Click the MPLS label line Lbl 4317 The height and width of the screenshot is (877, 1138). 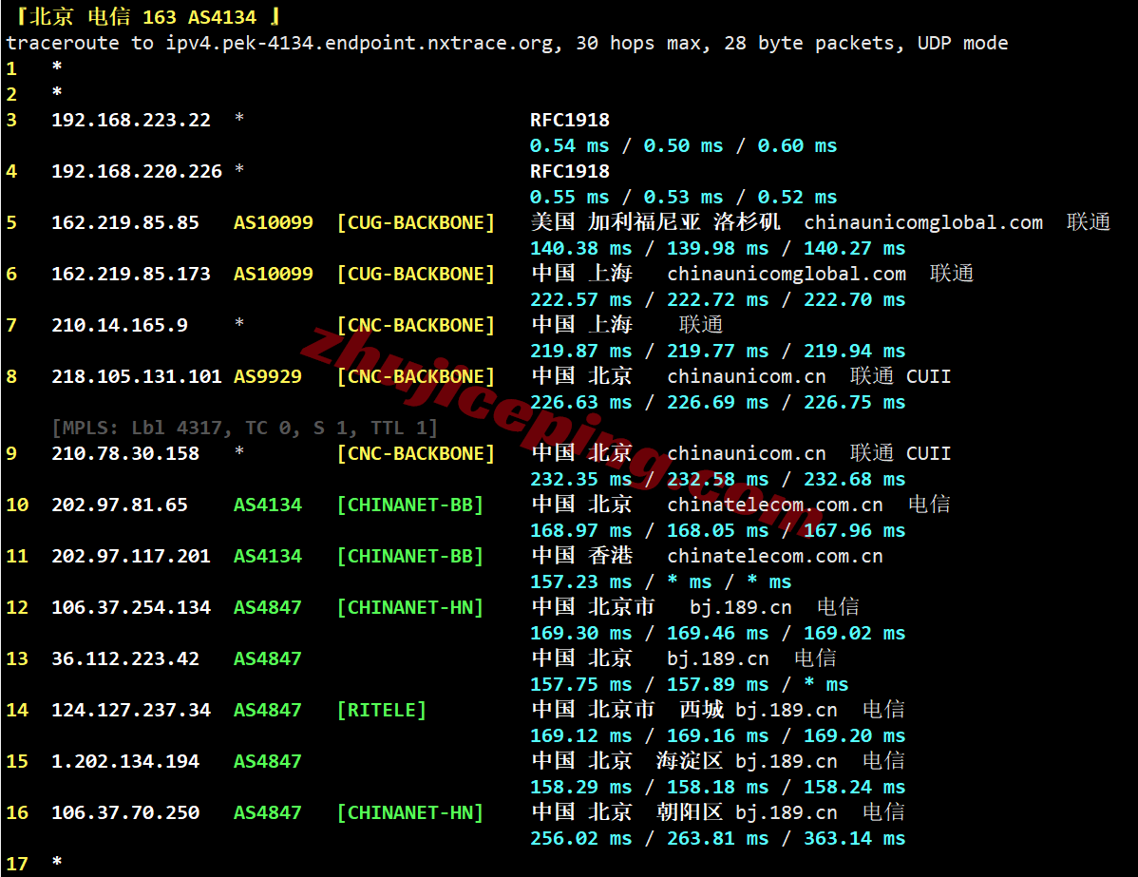[x=244, y=428]
